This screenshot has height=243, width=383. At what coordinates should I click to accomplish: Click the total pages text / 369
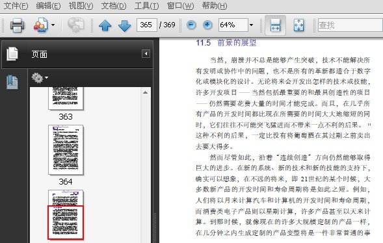tap(167, 25)
